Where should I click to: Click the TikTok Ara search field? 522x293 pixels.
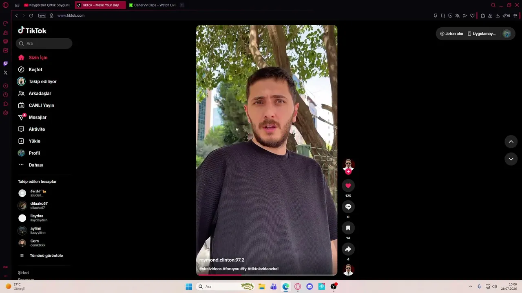(x=44, y=44)
